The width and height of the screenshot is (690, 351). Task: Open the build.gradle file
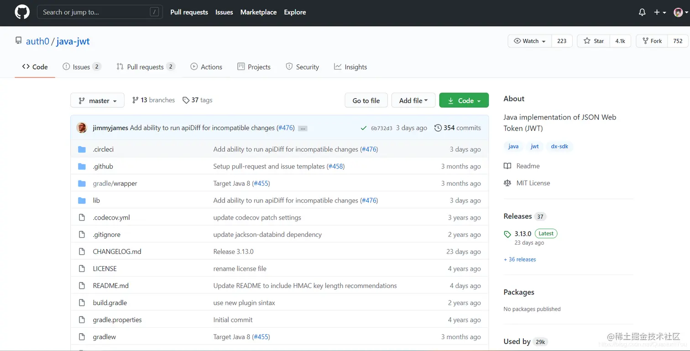(x=110, y=303)
